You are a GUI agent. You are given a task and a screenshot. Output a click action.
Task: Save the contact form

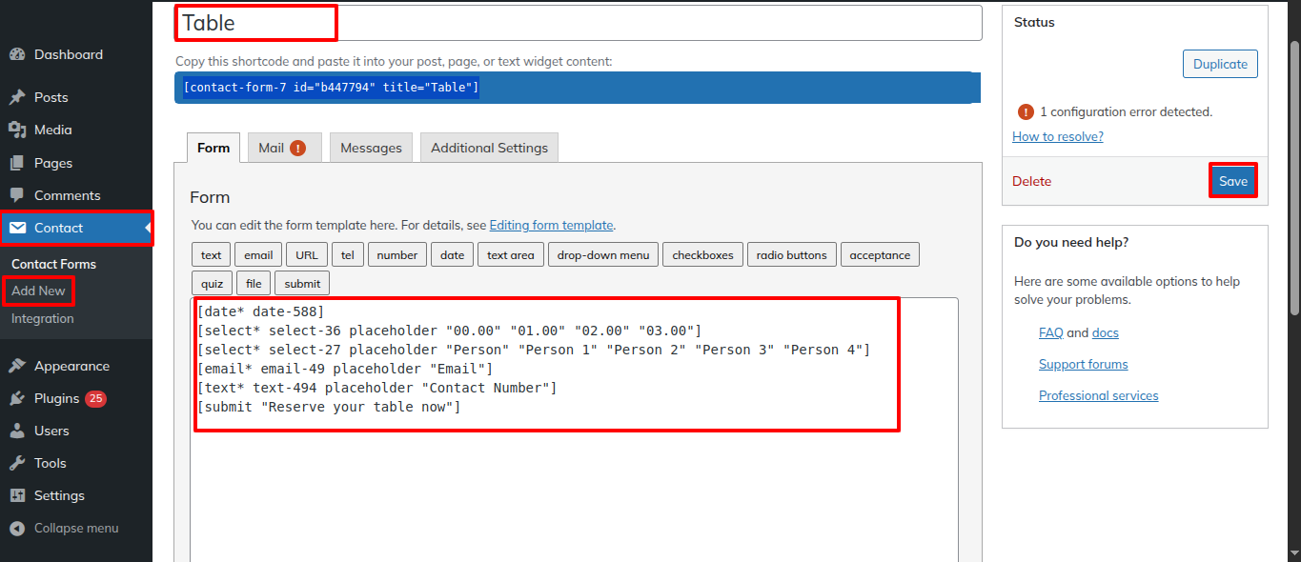pos(1233,181)
